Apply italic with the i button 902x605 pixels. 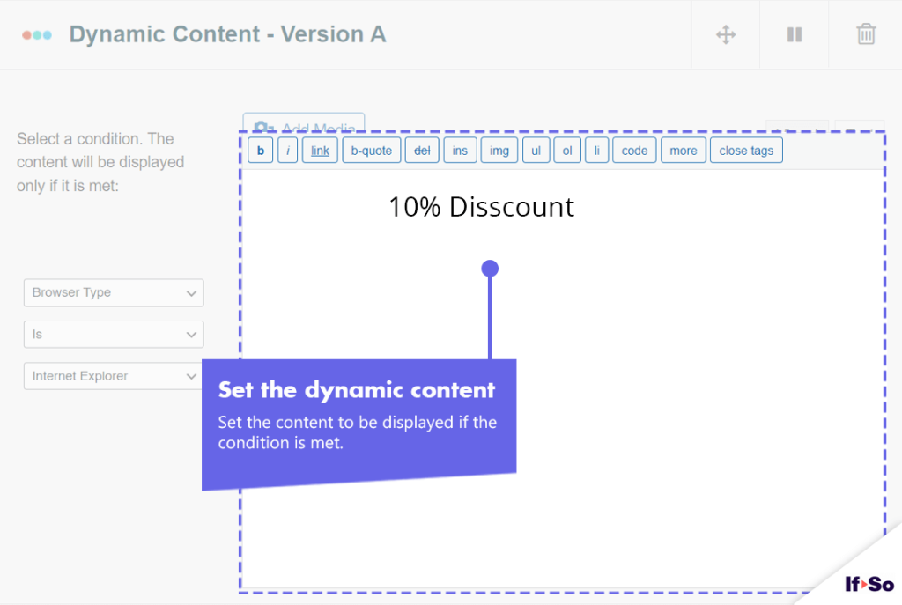pyautogui.click(x=288, y=151)
